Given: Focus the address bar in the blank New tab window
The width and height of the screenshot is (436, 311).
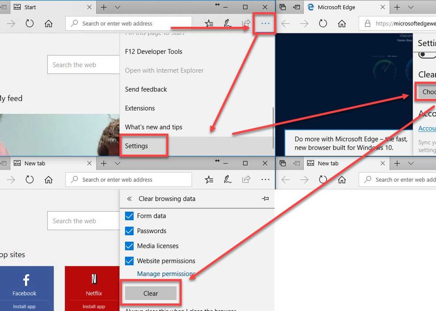Looking at the screenshot, I should [397, 180].
